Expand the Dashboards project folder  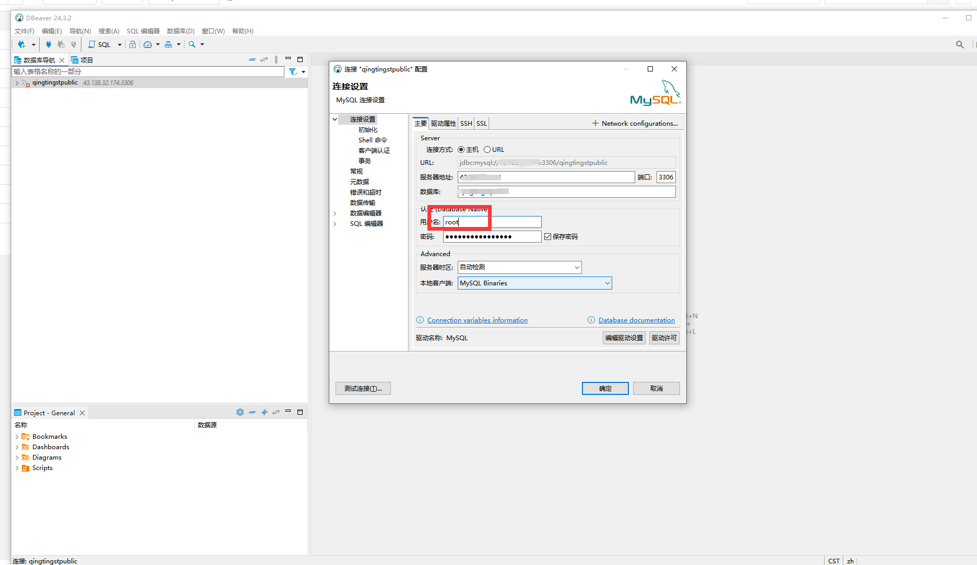click(17, 447)
